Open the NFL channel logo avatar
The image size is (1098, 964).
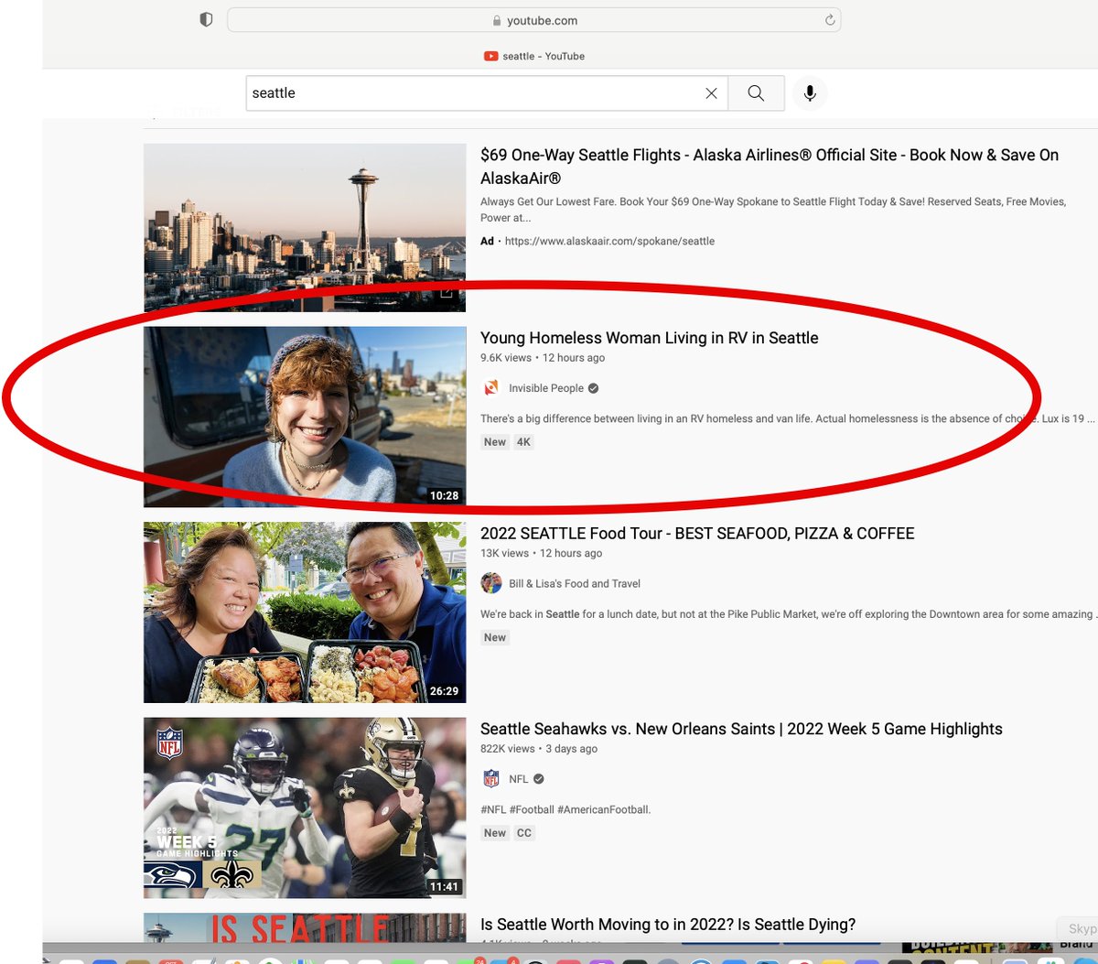[491, 779]
